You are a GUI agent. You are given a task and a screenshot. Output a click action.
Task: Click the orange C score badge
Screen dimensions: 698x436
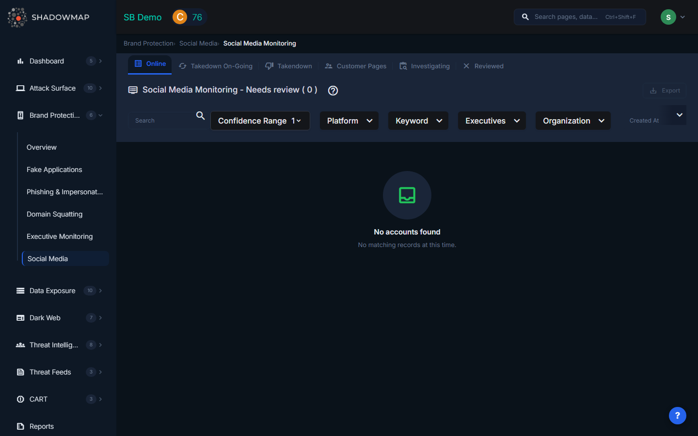click(180, 17)
